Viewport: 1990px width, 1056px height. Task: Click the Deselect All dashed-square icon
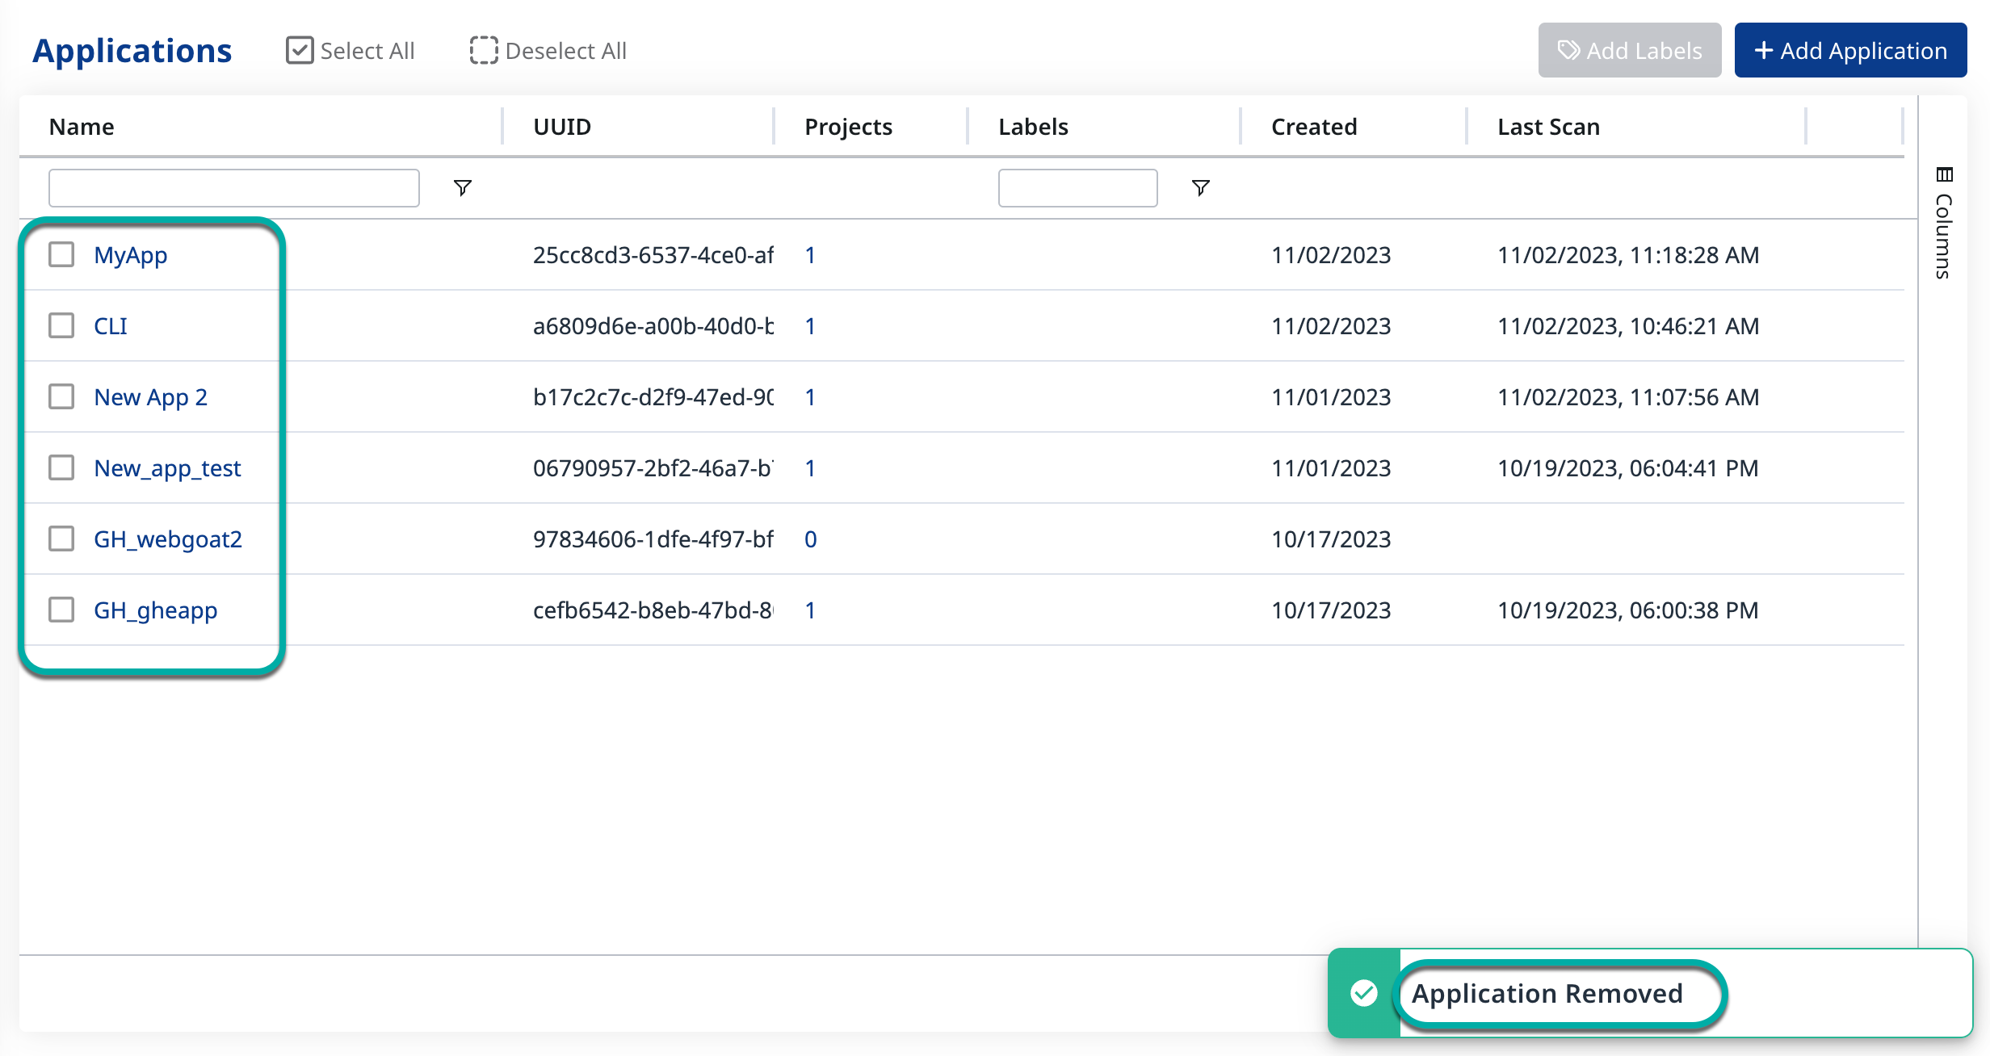(484, 50)
